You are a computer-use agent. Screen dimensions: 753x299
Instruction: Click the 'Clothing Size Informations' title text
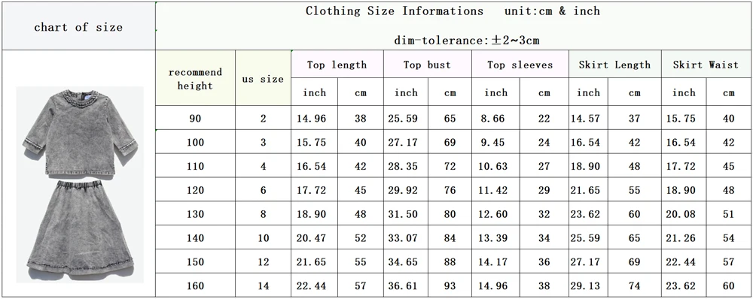tap(395, 11)
